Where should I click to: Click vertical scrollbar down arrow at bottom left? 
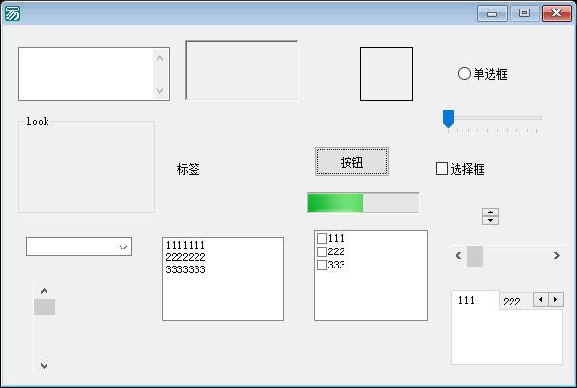click(x=44, y=365)
